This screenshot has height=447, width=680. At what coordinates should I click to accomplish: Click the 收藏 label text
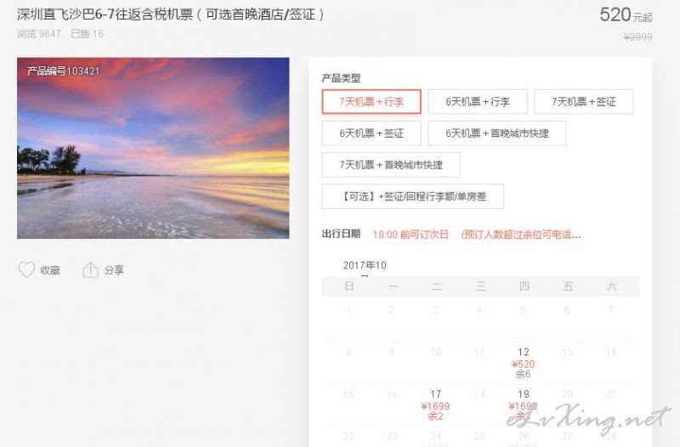(50, 270)
